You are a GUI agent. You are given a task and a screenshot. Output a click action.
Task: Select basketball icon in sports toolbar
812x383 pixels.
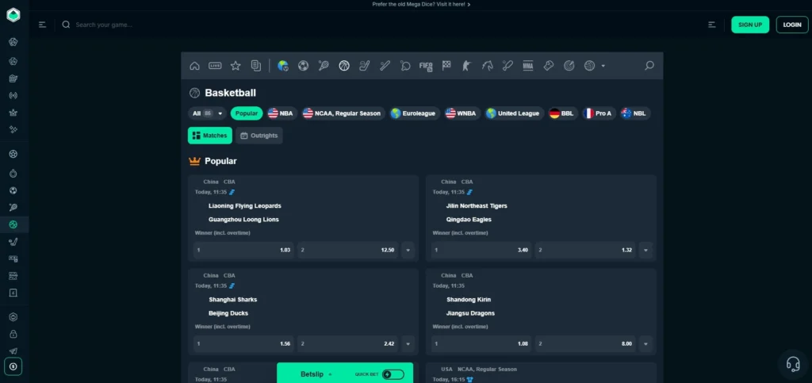344,66
